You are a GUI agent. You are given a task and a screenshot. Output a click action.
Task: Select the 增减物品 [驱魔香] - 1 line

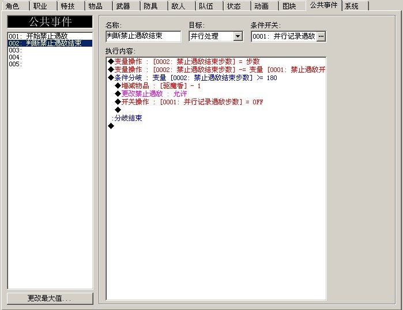pos(216,85)
